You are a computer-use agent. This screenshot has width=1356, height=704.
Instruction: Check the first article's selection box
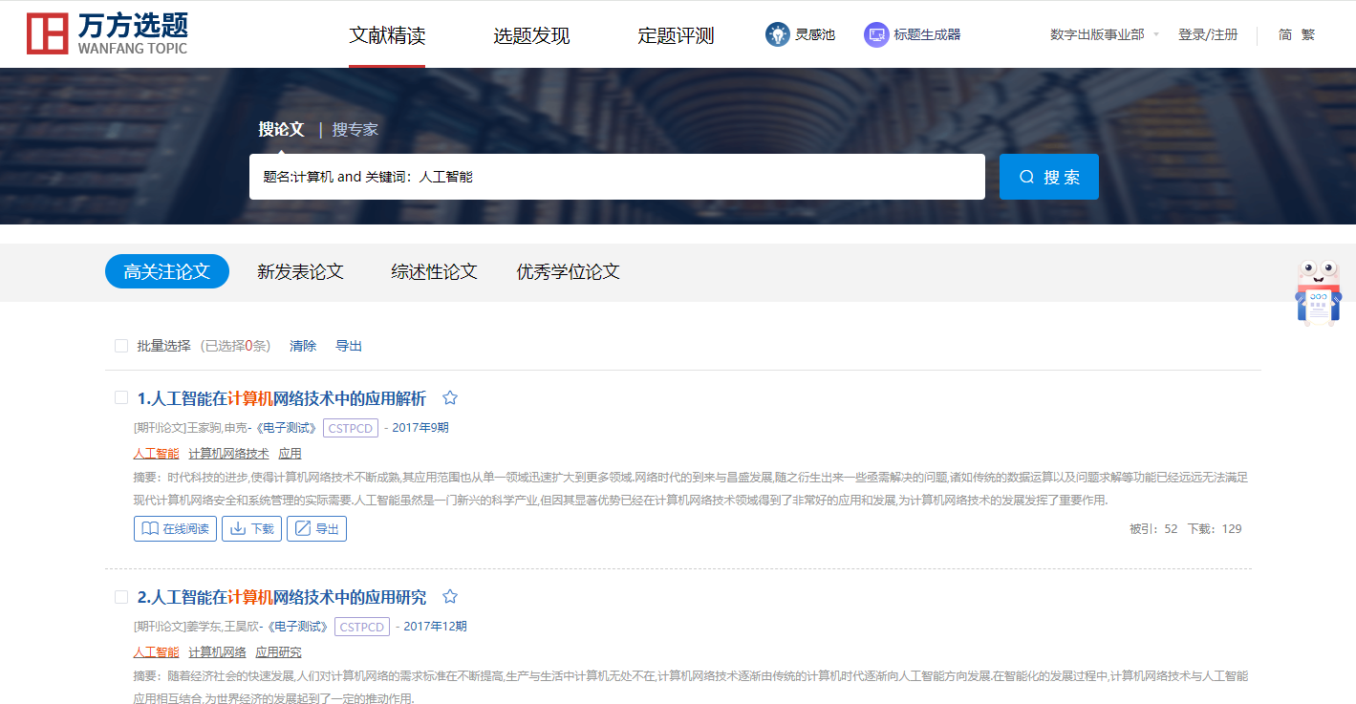coord(121,395)
